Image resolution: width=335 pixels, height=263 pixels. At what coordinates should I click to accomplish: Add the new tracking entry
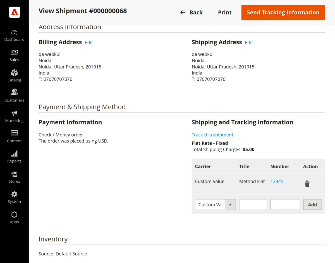[x=312, y=204]
